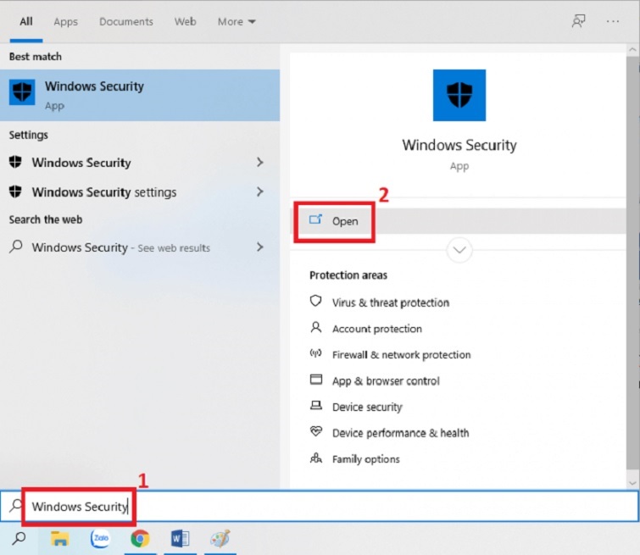Expand the circular chevron below Open
This screenshot has width=640, height=555.
pyautogui.click(x=459, y=250)
